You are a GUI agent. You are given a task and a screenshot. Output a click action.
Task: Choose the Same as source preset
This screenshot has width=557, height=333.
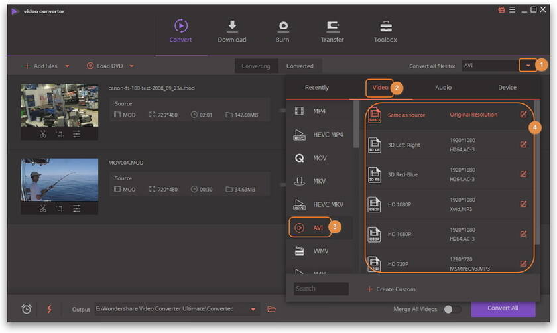448,115
